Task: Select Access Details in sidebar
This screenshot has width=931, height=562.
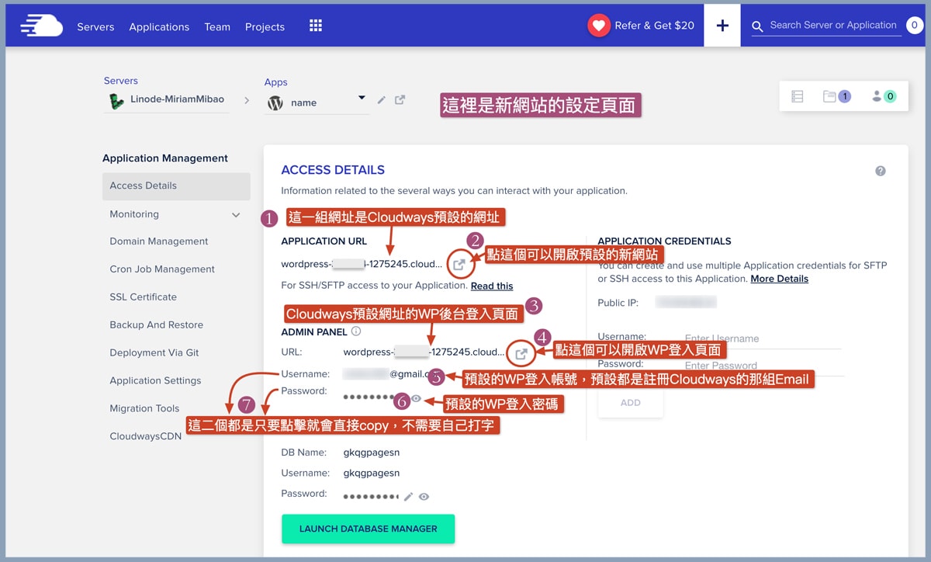Action: (x=176, y=186)
